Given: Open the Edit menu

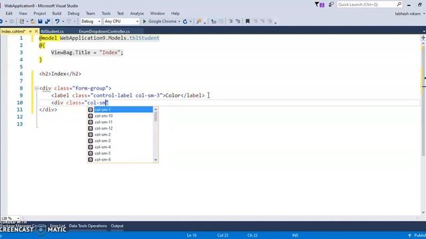Looking at the screenshot, I should click(9, 13).
